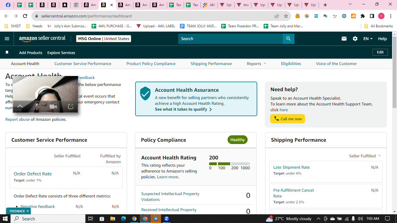This screenshot has height=223, width=397.
Task: Click the Call me now button
Action: pos(288,119)
